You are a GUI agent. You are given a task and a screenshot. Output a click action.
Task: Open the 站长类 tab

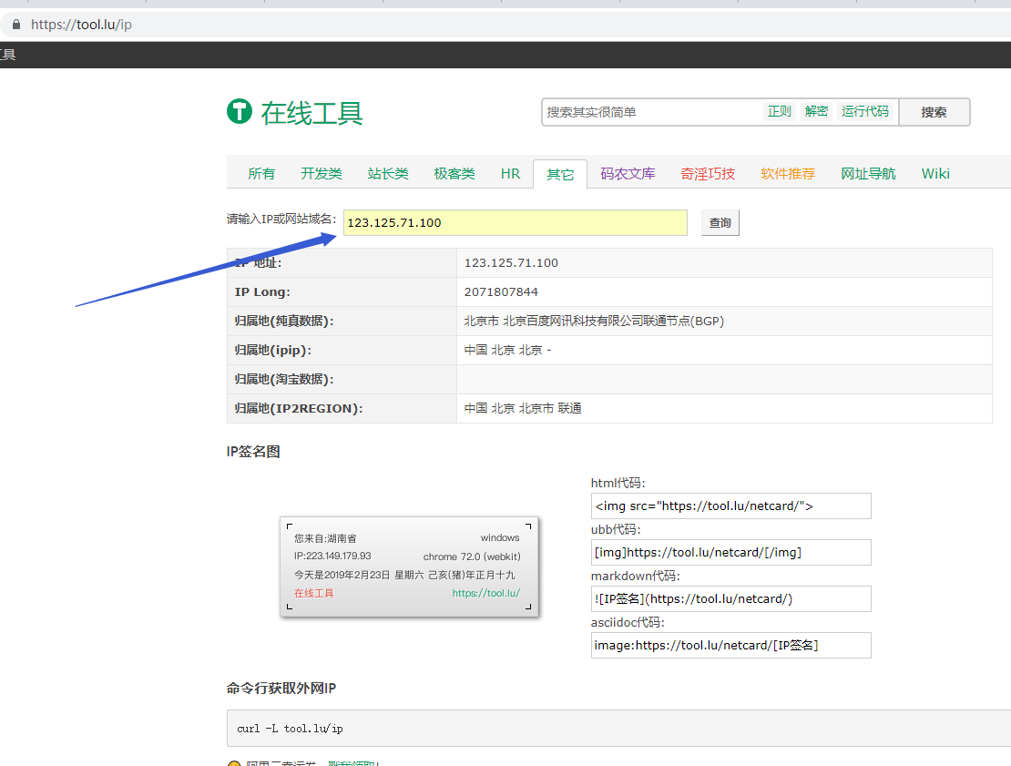388,174
